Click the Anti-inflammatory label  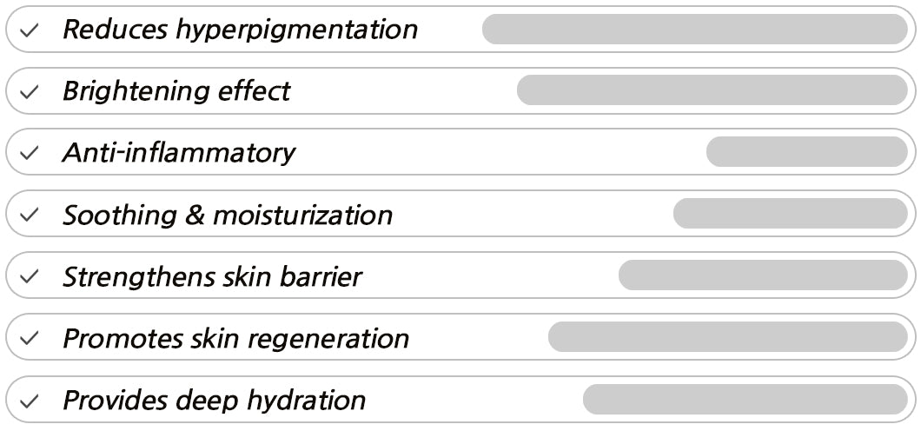pos(179,153)
